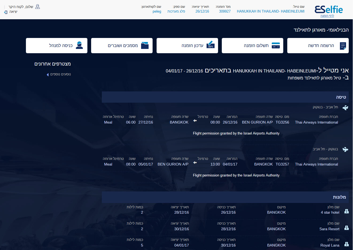Click the credit card payment icon

point(276,46)
